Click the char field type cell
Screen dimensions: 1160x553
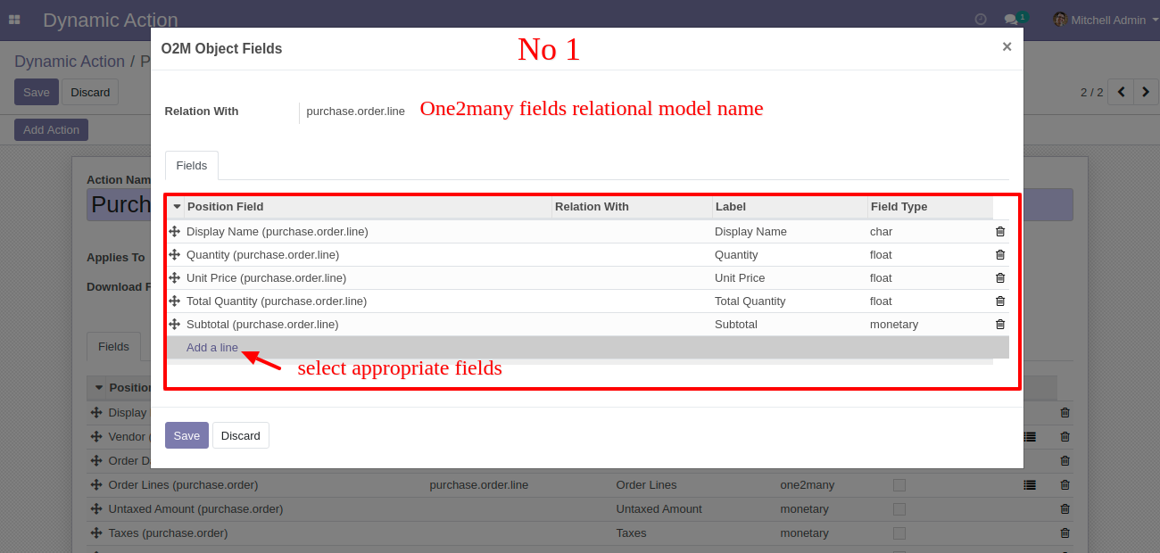tap(881, 231)
